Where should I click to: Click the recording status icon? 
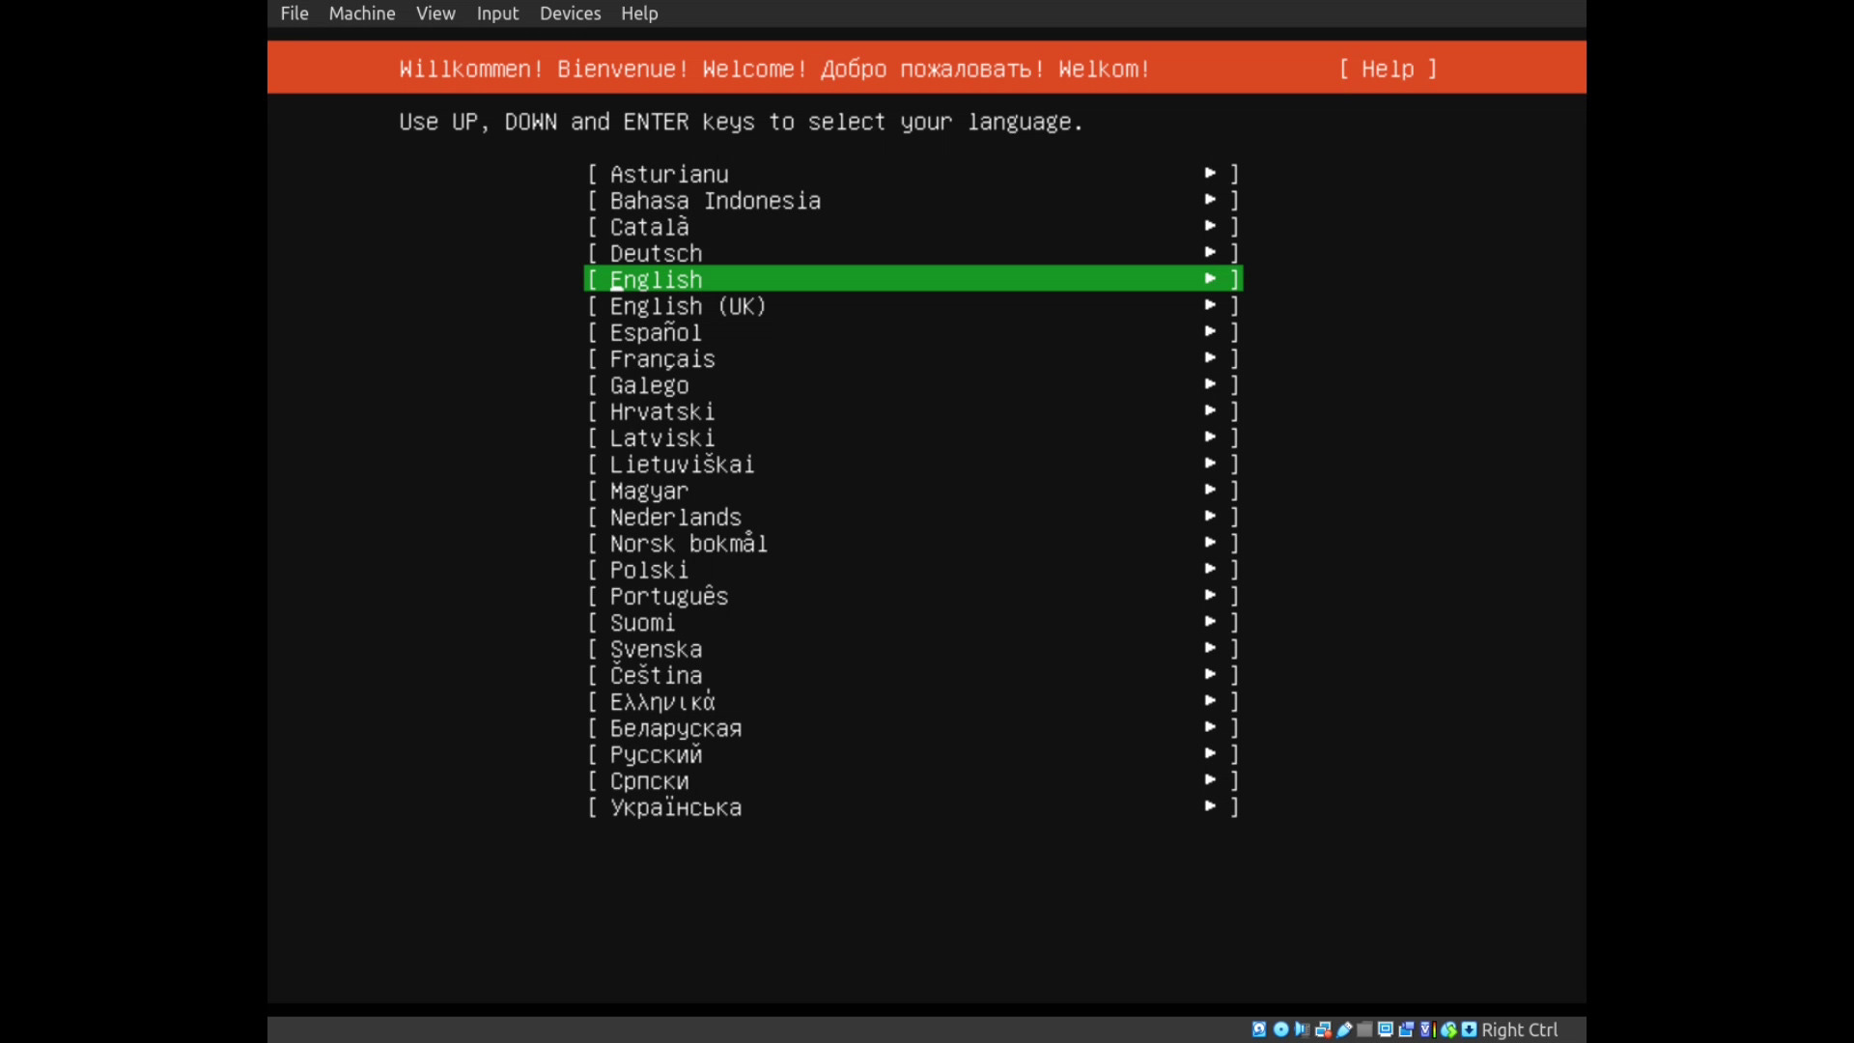click(x=1406, y=1029)
